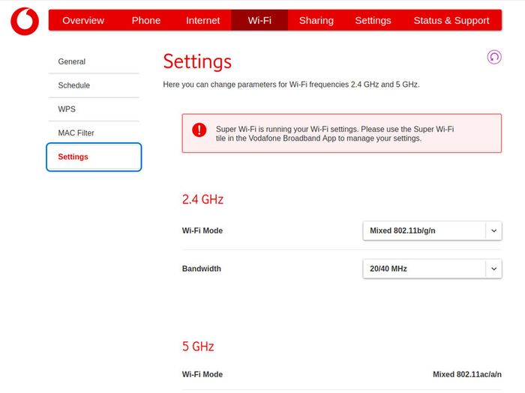The width and height of the screenshot is (525, 393).
Task: Open Status & Support tab
Action: [x=451, y=20]
